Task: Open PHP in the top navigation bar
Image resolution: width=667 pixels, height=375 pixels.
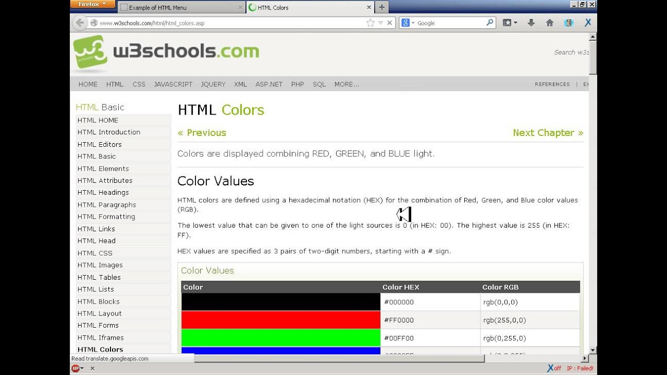Action: [x=298, y=84]
